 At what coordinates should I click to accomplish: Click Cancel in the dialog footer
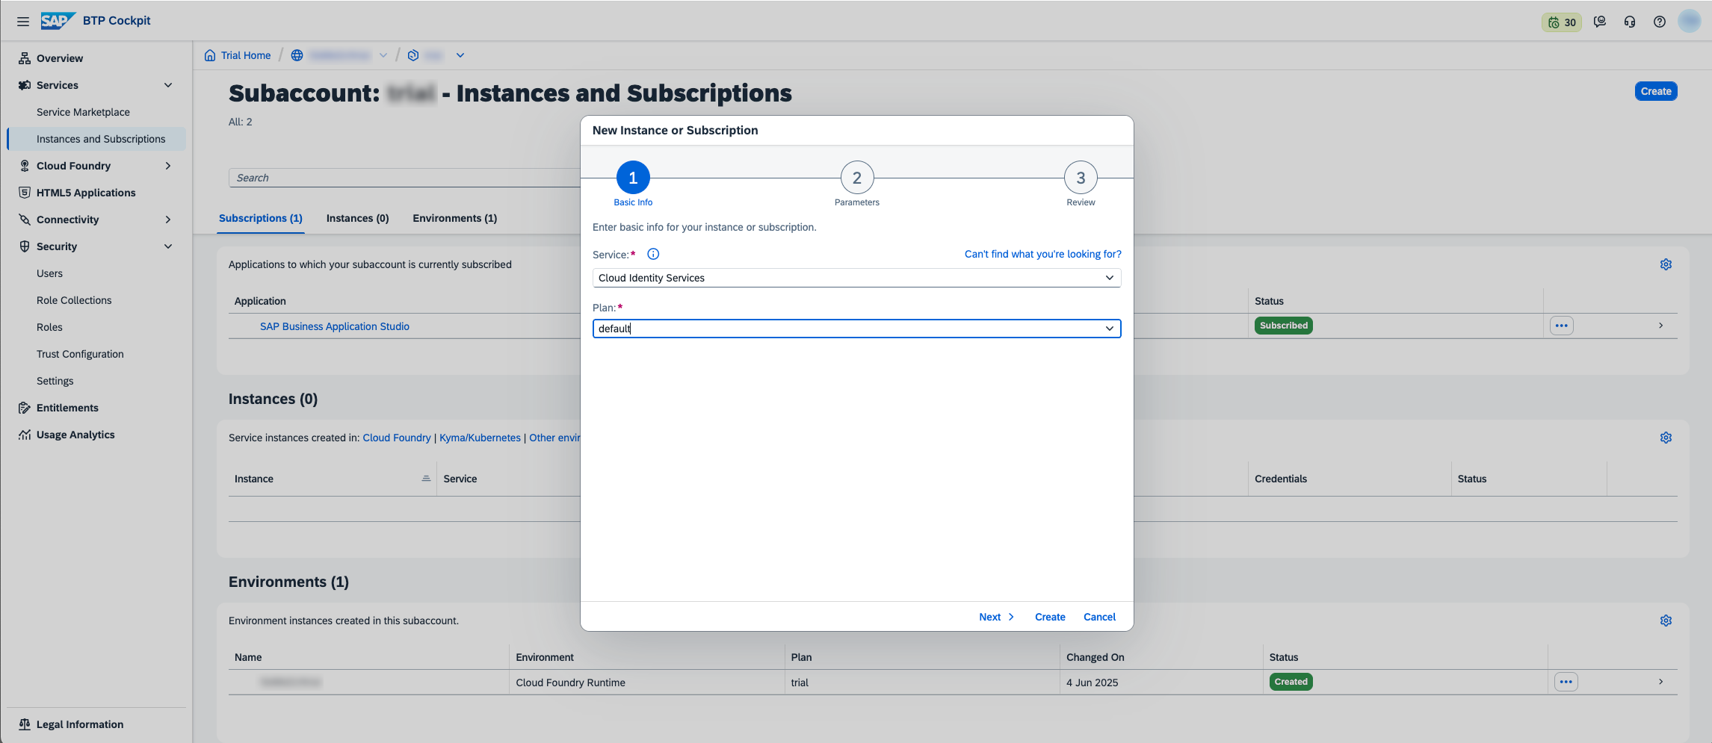click(x=1099, y=617)
